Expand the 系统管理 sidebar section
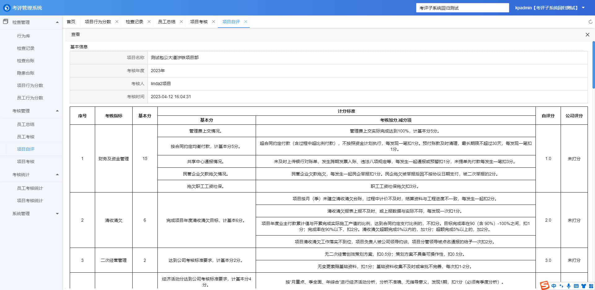 pos(57,214)
